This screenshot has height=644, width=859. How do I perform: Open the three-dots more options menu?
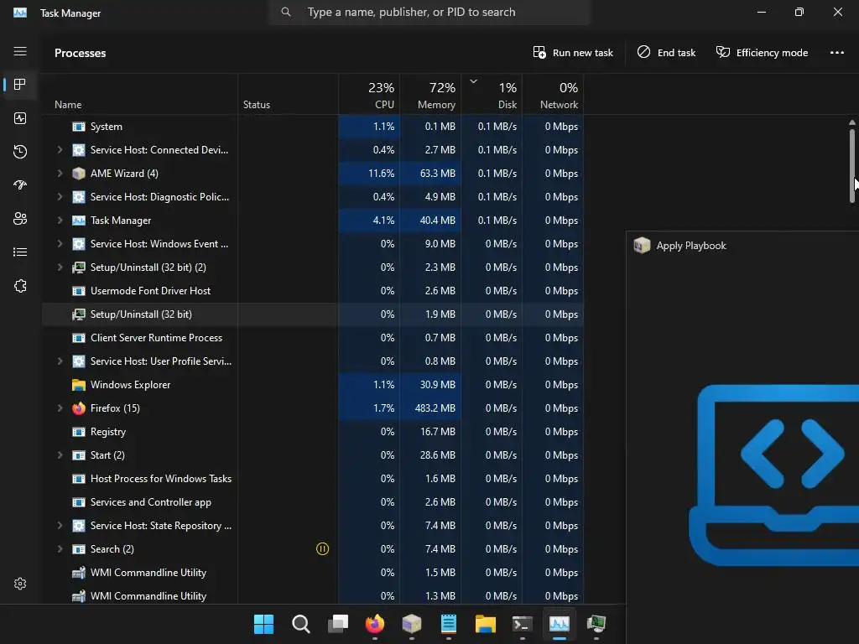click(836, 53)
